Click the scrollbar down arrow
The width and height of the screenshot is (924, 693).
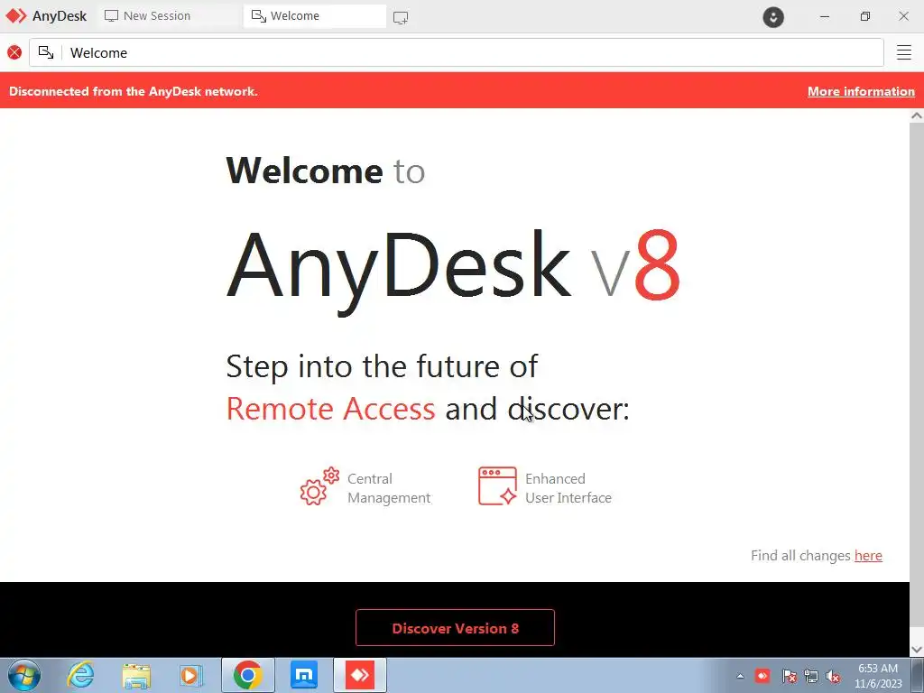(917, 650)
